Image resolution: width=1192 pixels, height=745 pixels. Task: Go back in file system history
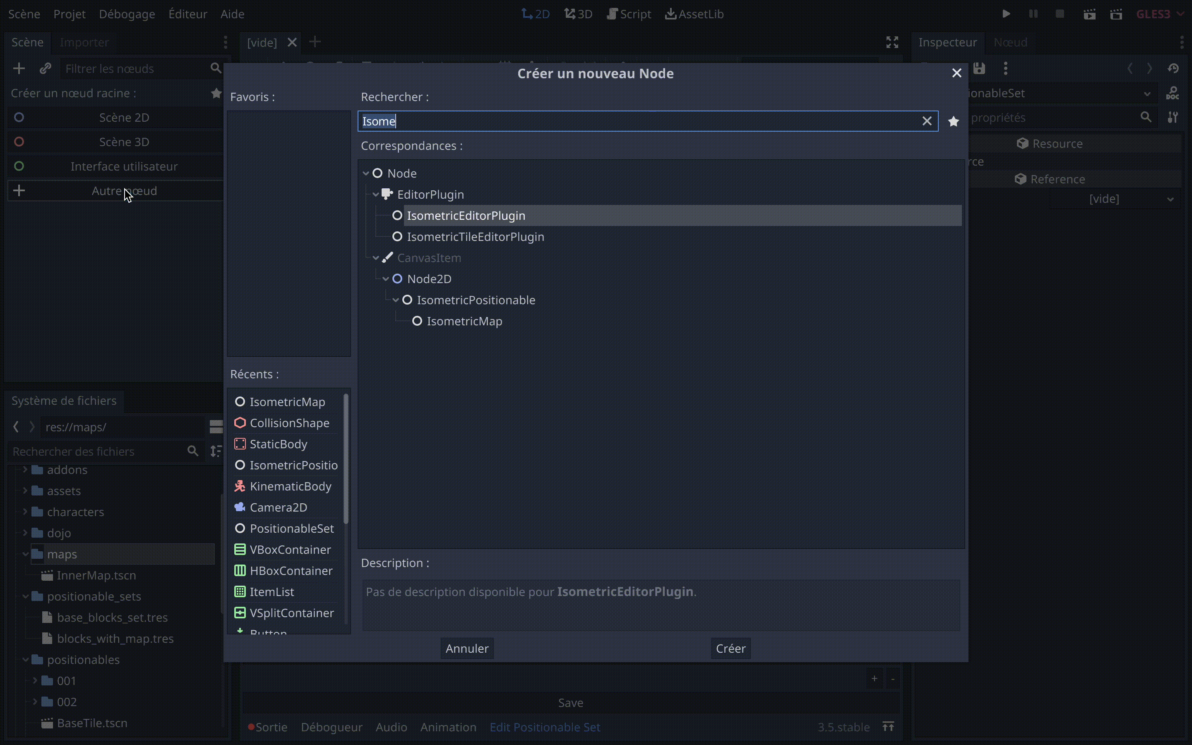coord(16,427)
